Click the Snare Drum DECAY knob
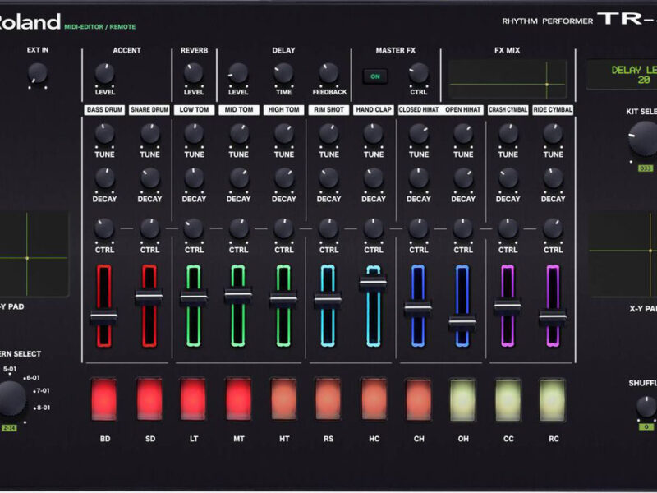 tap(149, 177)
